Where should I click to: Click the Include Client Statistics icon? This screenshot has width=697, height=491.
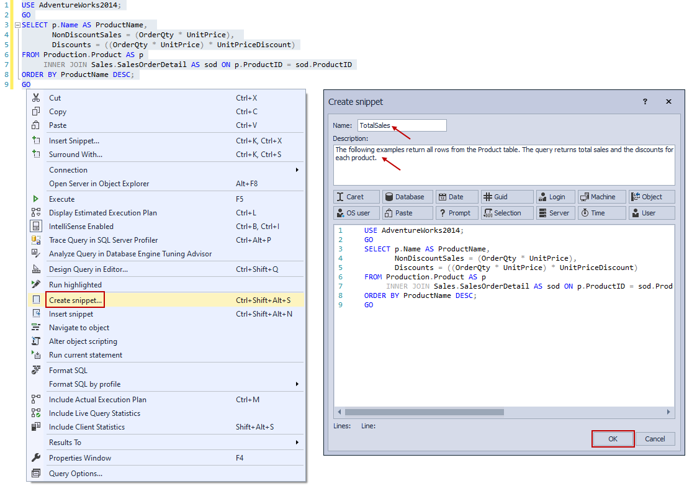(36, 427)
